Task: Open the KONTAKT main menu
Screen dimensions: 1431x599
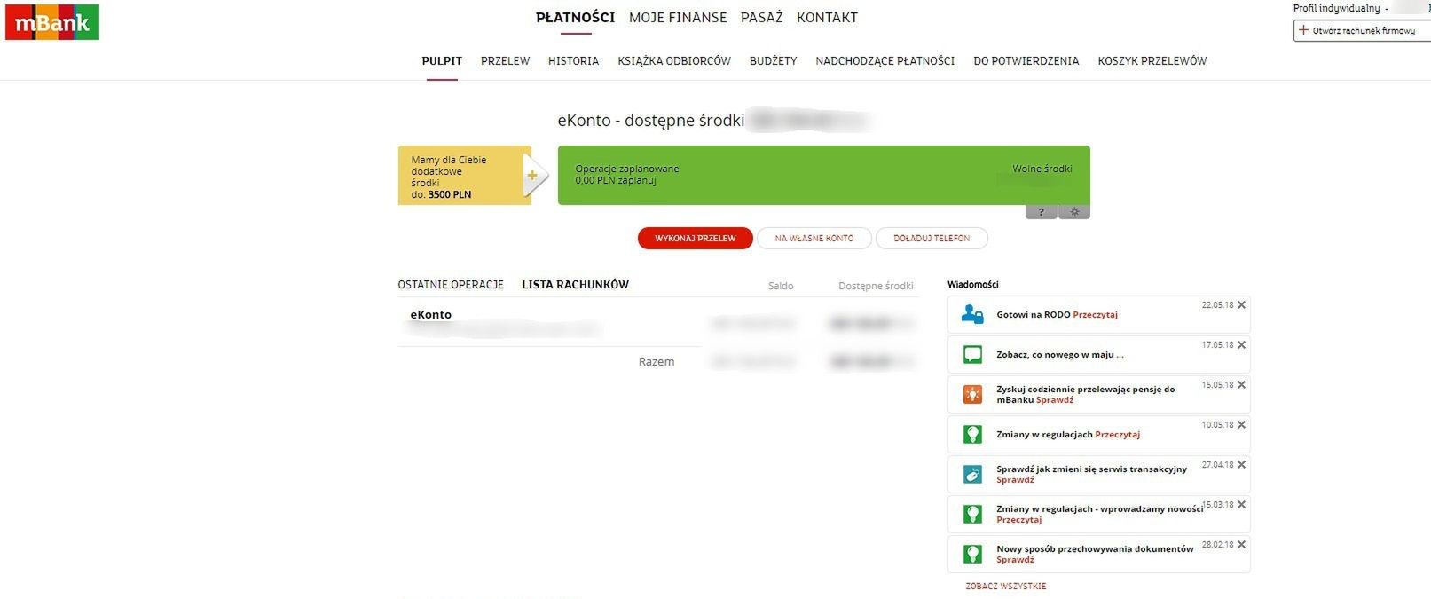Action: coord(827,17)
